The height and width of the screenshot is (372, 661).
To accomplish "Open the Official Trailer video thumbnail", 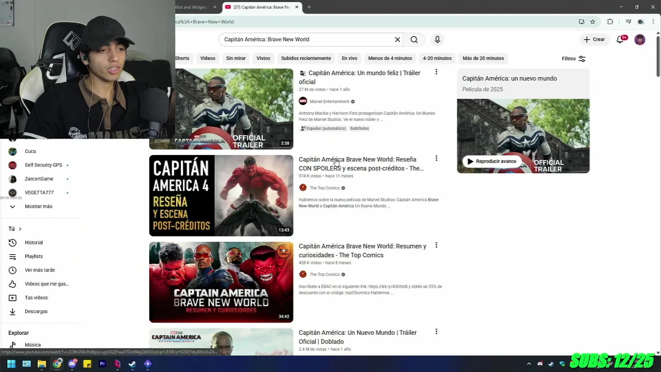I will (x=234, y=109).
